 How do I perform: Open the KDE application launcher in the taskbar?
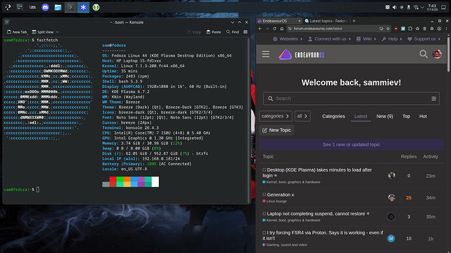pyautogui.click(x=8, y=7)
